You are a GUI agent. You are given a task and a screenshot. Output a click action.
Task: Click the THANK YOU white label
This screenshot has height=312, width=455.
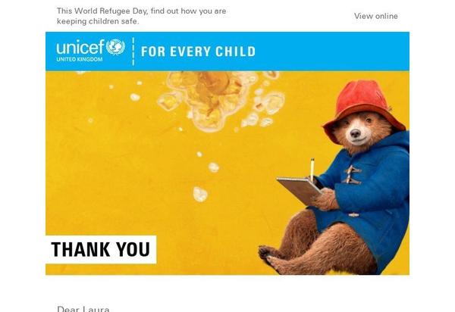point(101,249)
